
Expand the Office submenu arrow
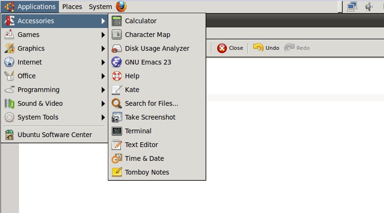pyautogui.click(x=103, y=76)
